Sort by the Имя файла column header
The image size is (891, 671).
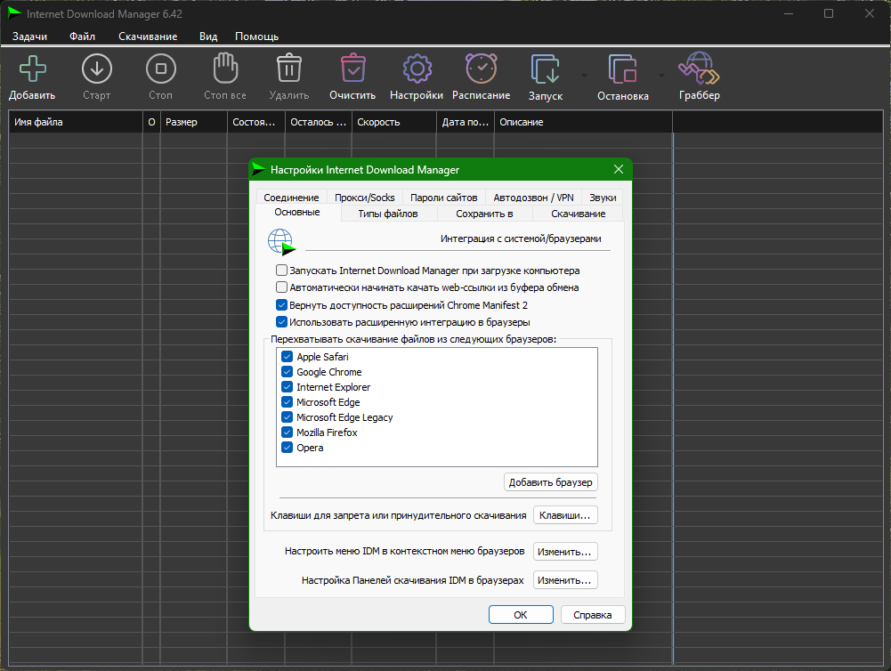point(76,122)
